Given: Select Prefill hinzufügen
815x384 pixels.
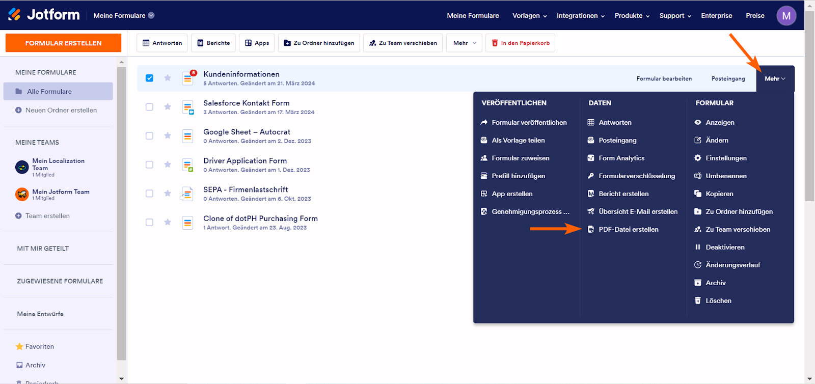Looking at the screenshot, I should (x=513, y=176).
